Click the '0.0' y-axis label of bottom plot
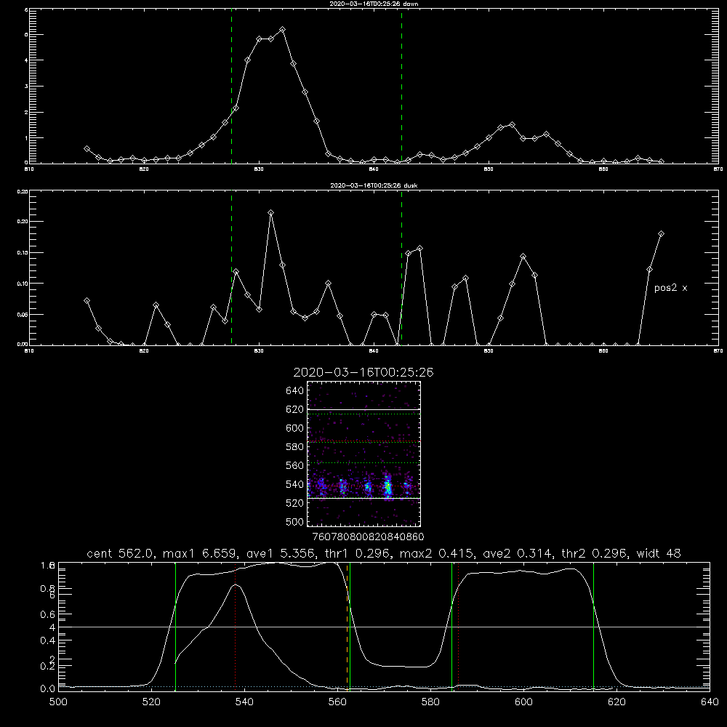Image resolution: width=727 pixels, height=727 pixels. (x=47, y=688)
